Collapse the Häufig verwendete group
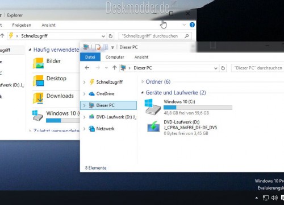This screenshot has height=205, width=284. (30, 50)
